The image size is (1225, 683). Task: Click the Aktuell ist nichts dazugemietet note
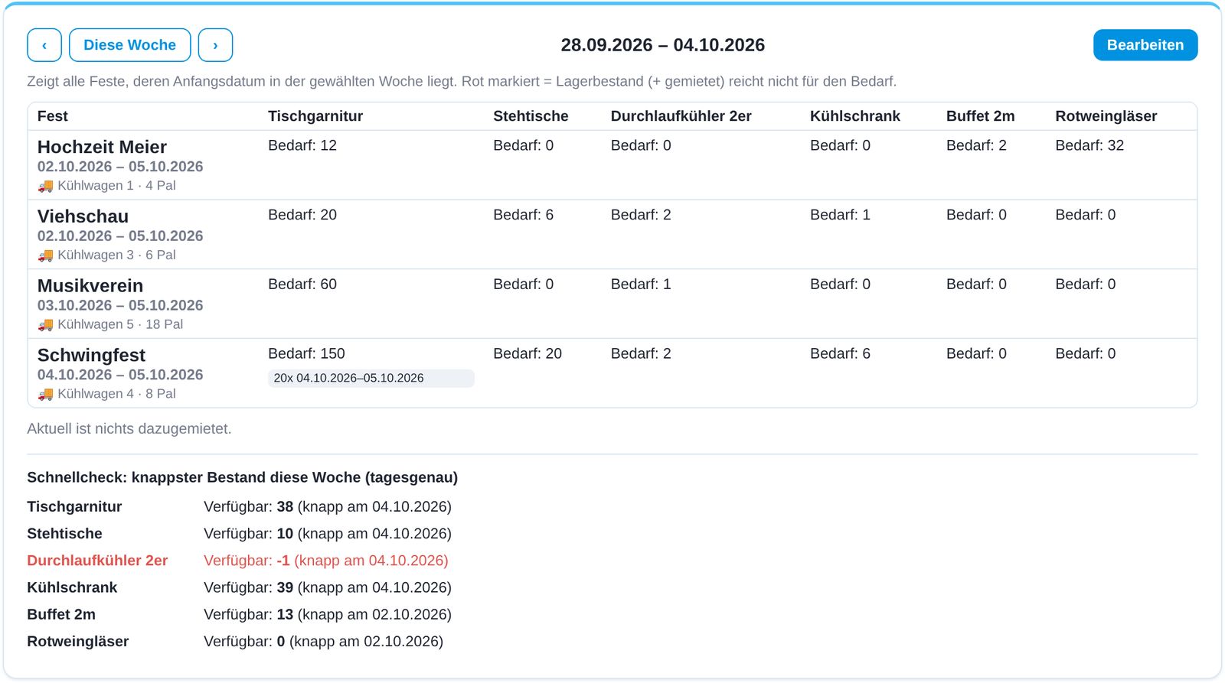click(129, 429)
